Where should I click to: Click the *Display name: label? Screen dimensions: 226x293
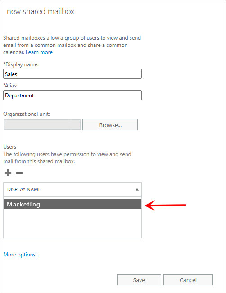point(21,64)
